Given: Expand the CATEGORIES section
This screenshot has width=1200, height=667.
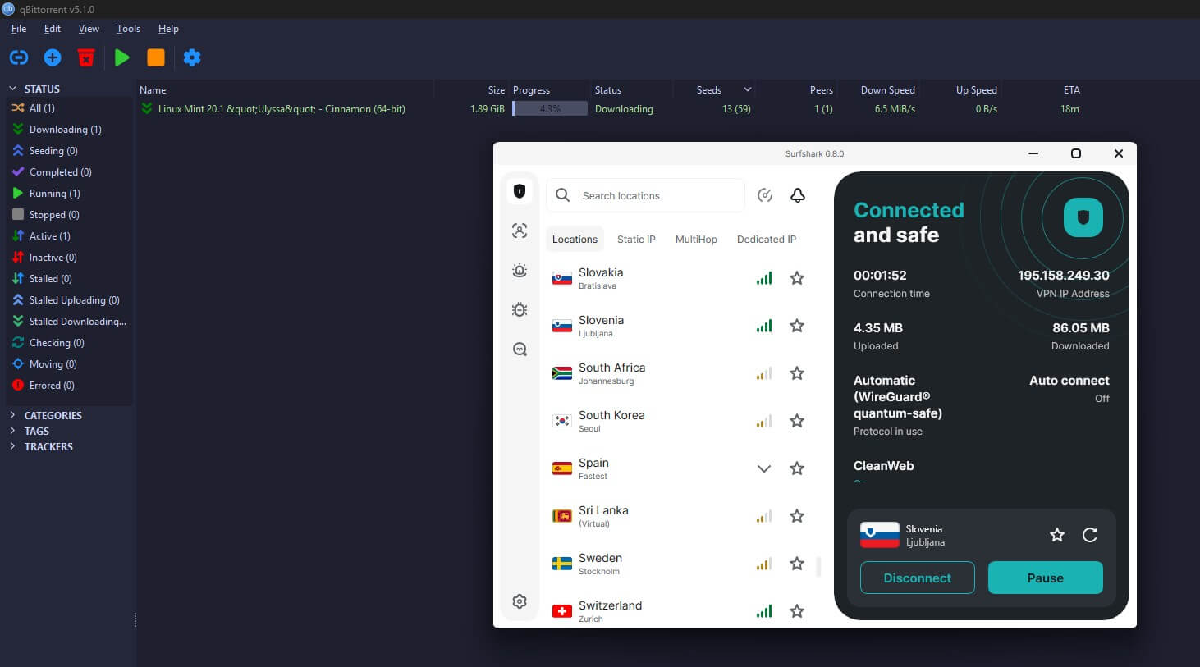Looking at the screenshot, I should pos(12,415).
